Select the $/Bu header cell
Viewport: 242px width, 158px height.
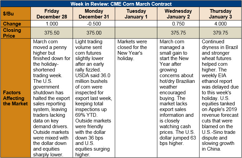15,14
